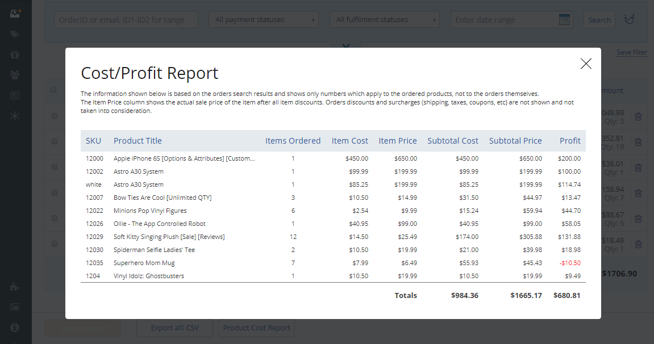Image resolution: width=654 pixels, height=344 pixels.
Task: Open the gift box icon in sidebar
Action: [15, 54]
